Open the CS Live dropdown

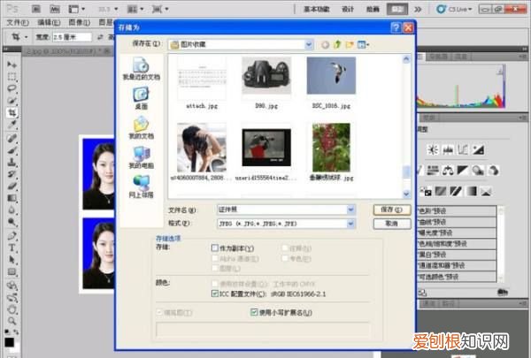454,9
